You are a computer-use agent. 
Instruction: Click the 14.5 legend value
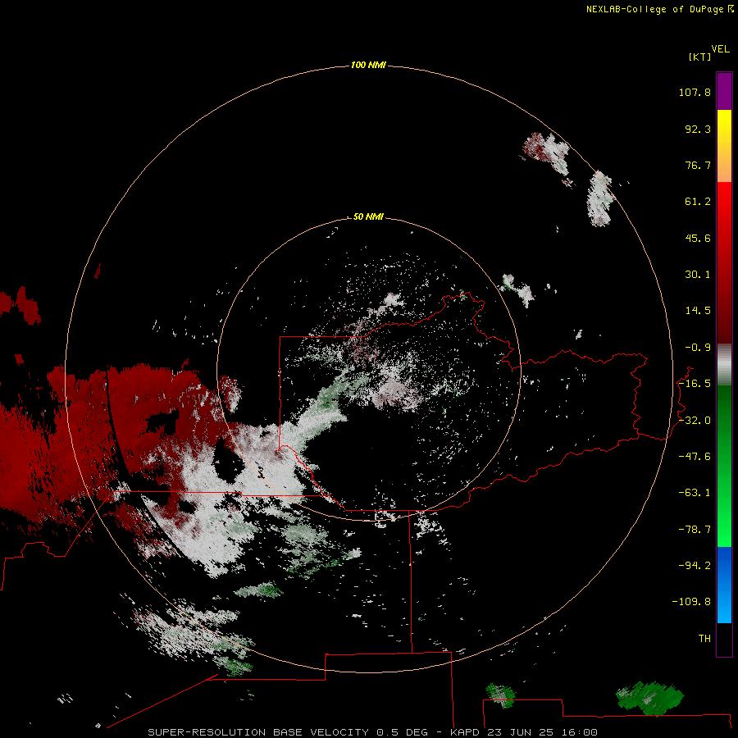pyautogui.click(x=698, y=311)
